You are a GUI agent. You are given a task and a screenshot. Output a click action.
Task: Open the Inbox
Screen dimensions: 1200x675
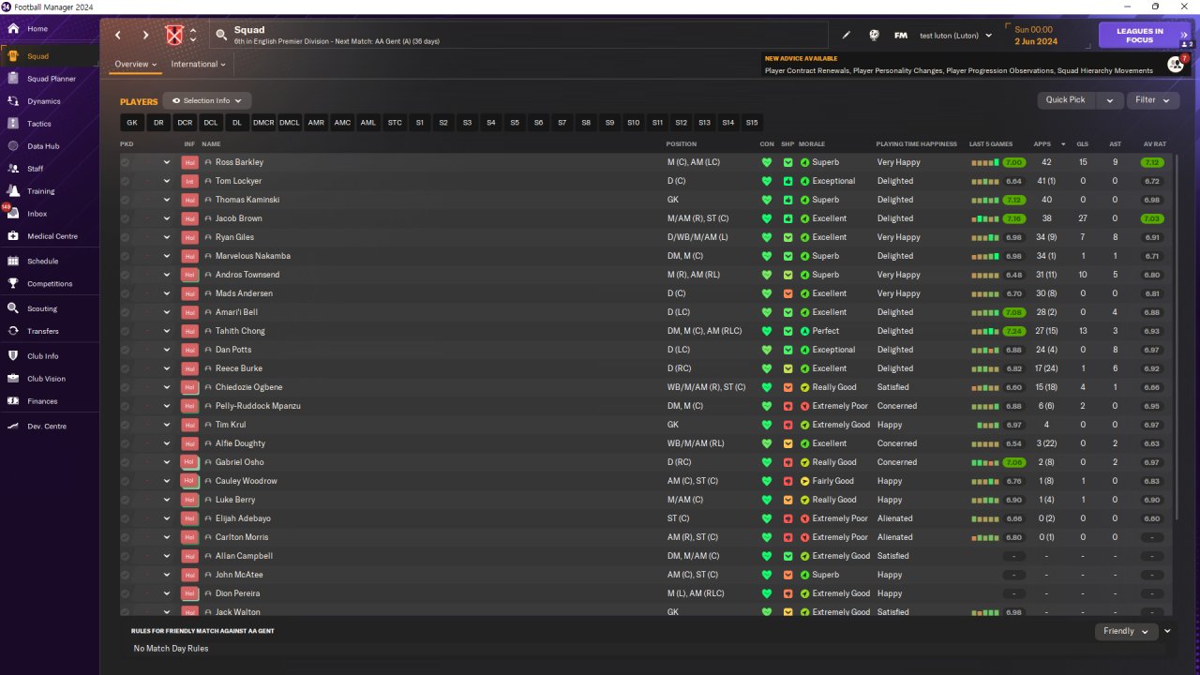click(x=37, y=214)
